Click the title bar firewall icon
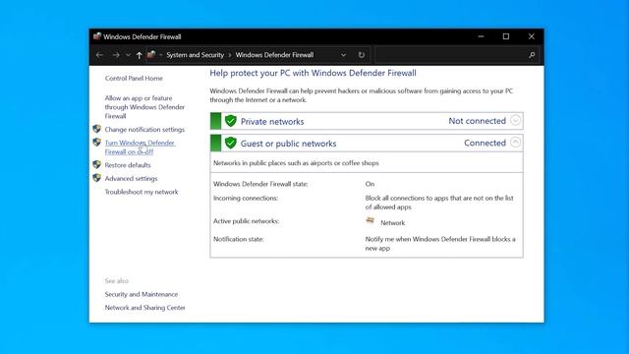Viewport: 629px width, 354px height. point(97,36)
